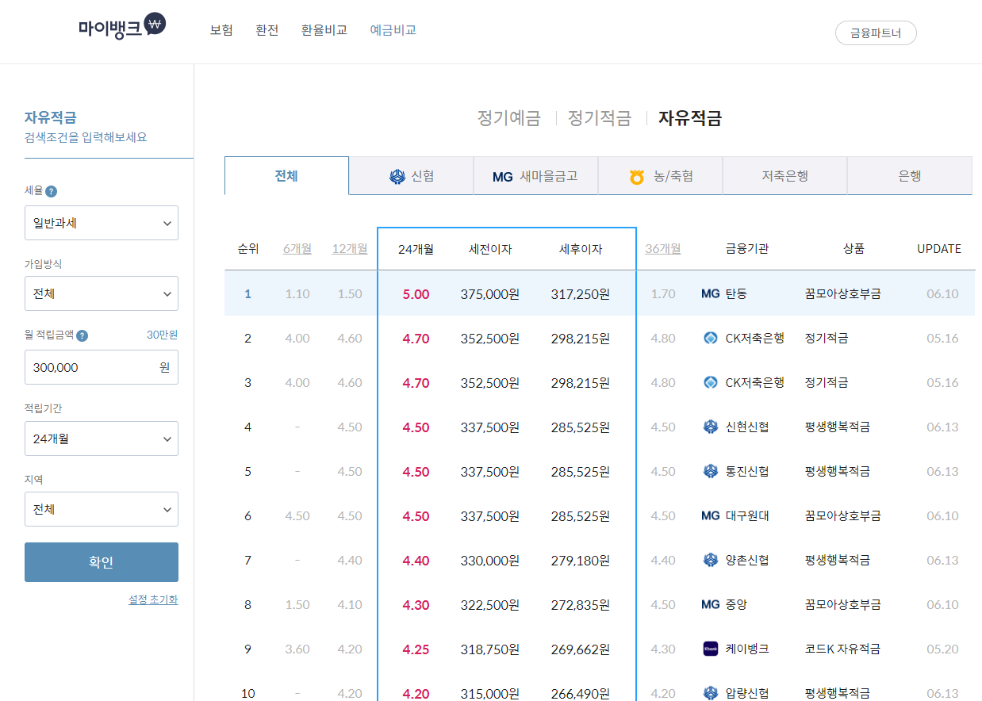
Task: Click the 정기적금 product in rank 2 row
Action: (x=826, y=339)
